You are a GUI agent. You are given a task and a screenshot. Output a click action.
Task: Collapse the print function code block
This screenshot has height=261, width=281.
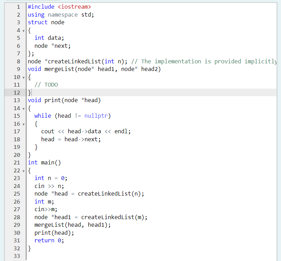[x=23, y=108]
